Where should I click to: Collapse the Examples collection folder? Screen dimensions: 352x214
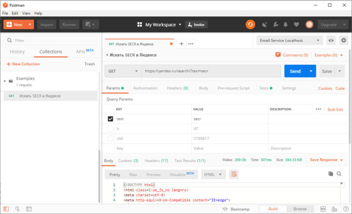tap(5, 81)
